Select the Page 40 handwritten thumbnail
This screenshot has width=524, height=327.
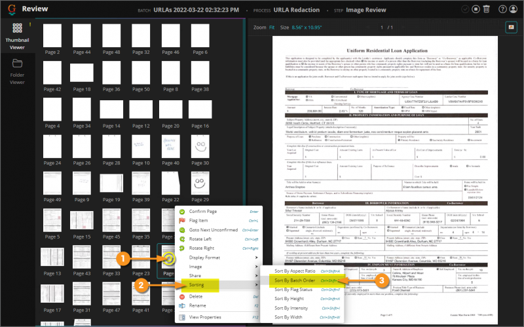point(170,146)
